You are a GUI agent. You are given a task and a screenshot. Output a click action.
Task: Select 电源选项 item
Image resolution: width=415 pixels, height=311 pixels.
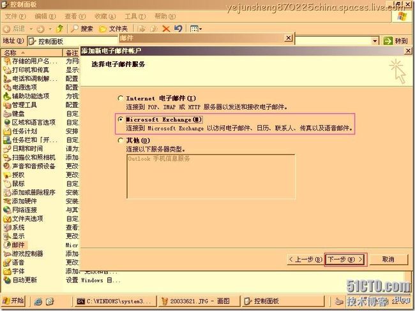pos(20,87)
